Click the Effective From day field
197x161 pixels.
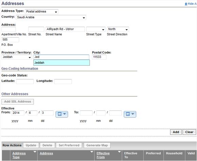[47, 113]
